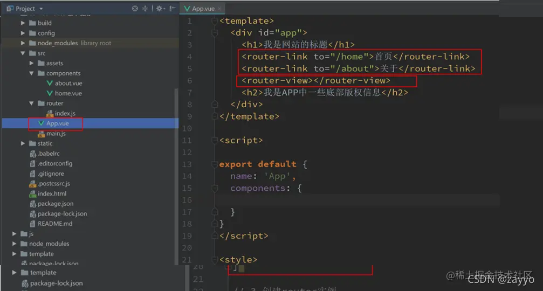Click the file icon beside .editorconfig
543x291 pixels.
point(33,163)
